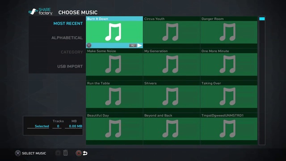Switch to Alphabetical sorting

click(x=67, y=38)
